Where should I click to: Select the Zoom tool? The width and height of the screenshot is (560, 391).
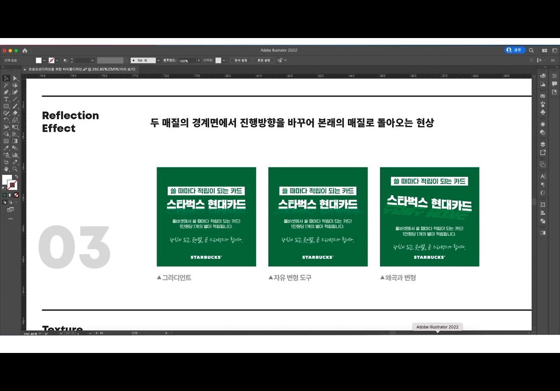[x=15, y=169]
